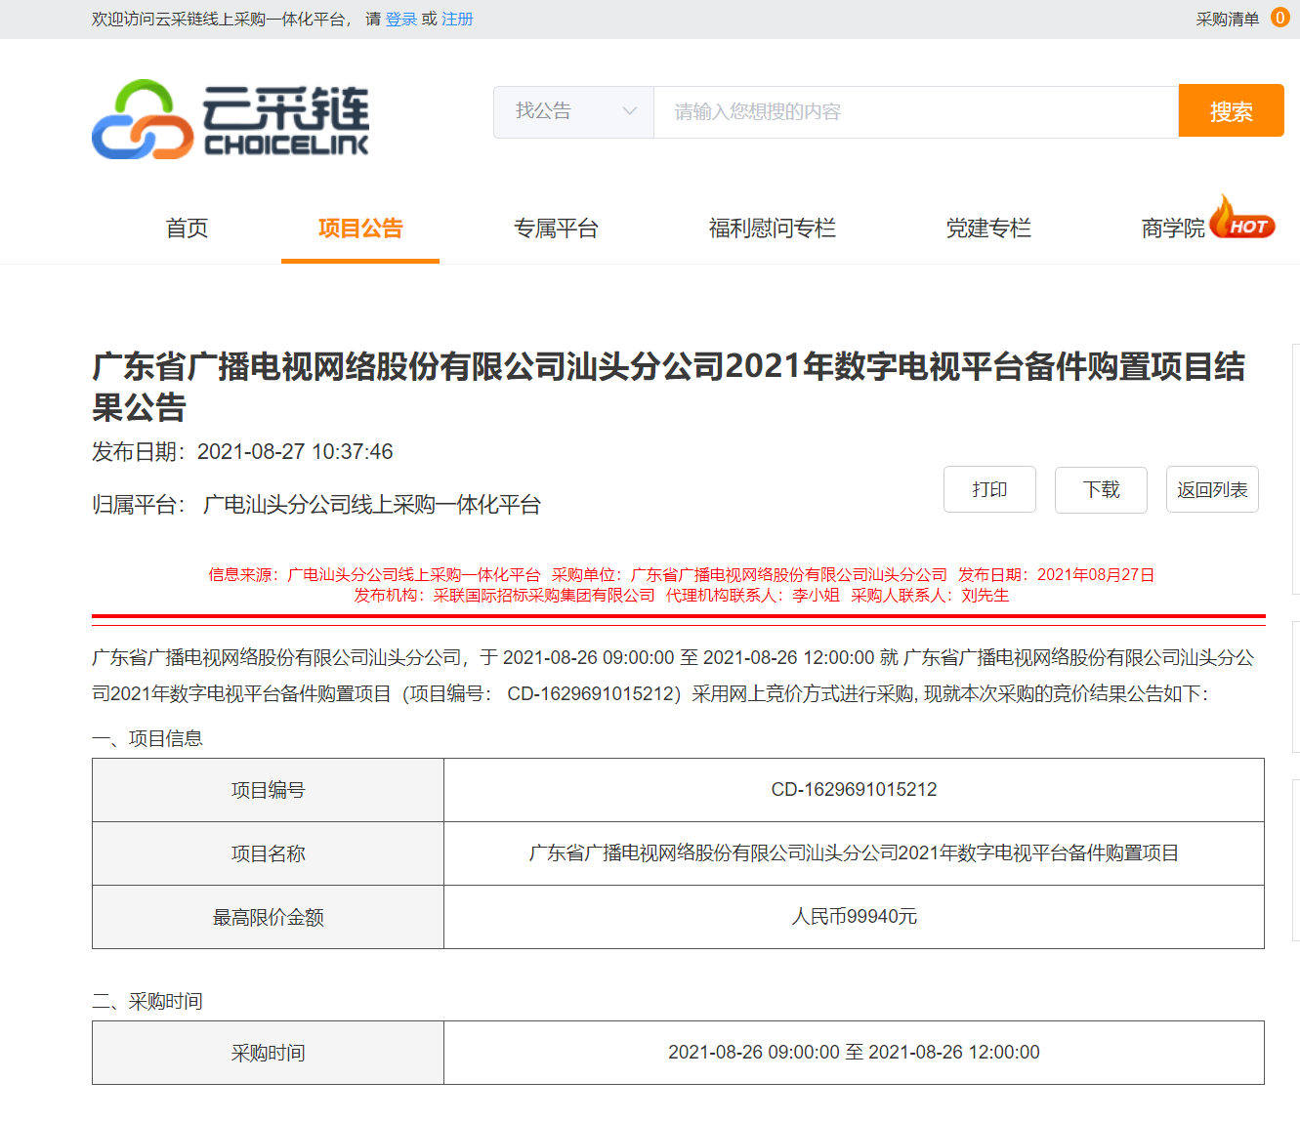
Task: Select the 项目公告 tab
Action: [x=360, y=229]
